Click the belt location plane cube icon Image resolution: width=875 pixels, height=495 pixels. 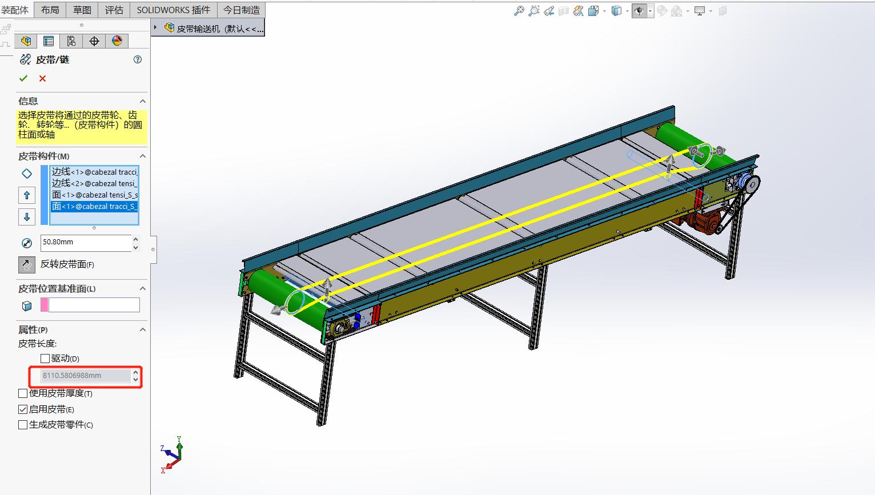coord(27,306)
